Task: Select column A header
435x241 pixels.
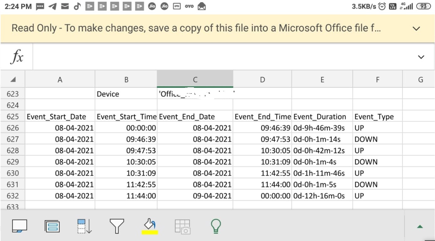Action: (x=60, y=80)
